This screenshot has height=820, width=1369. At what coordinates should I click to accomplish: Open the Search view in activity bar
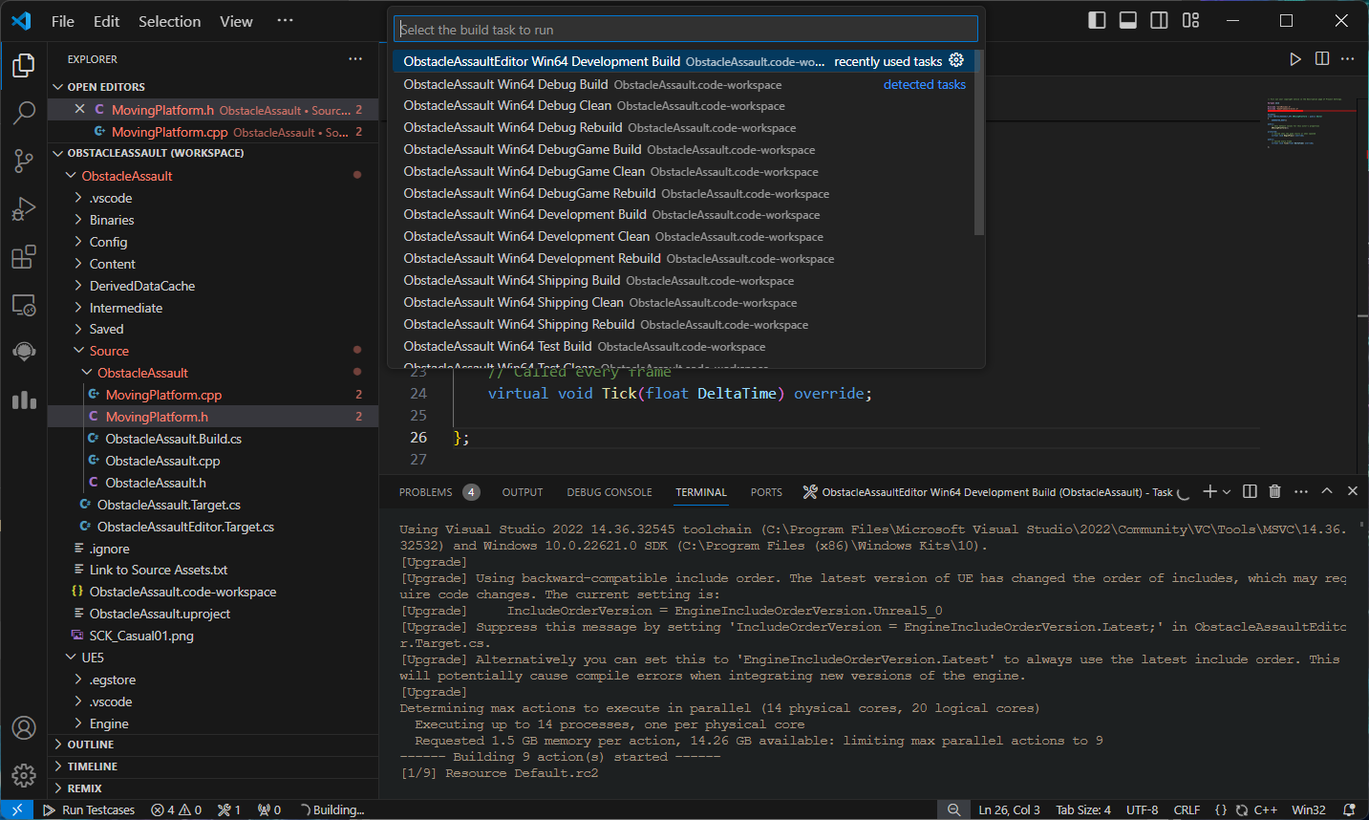click(x=24, y=113)
